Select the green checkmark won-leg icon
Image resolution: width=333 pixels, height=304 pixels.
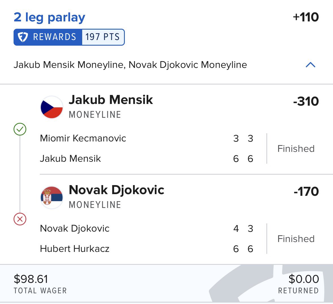[x=20, y=129]
